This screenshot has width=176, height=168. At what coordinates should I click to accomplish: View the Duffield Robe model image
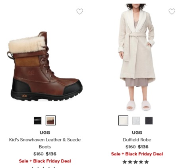click(x=137, y=57)
